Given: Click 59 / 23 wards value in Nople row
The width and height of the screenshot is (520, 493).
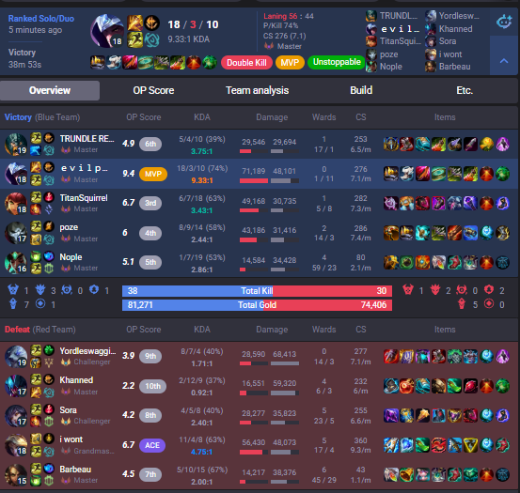Looking at the screenshot, I should [x=324, y=268].
